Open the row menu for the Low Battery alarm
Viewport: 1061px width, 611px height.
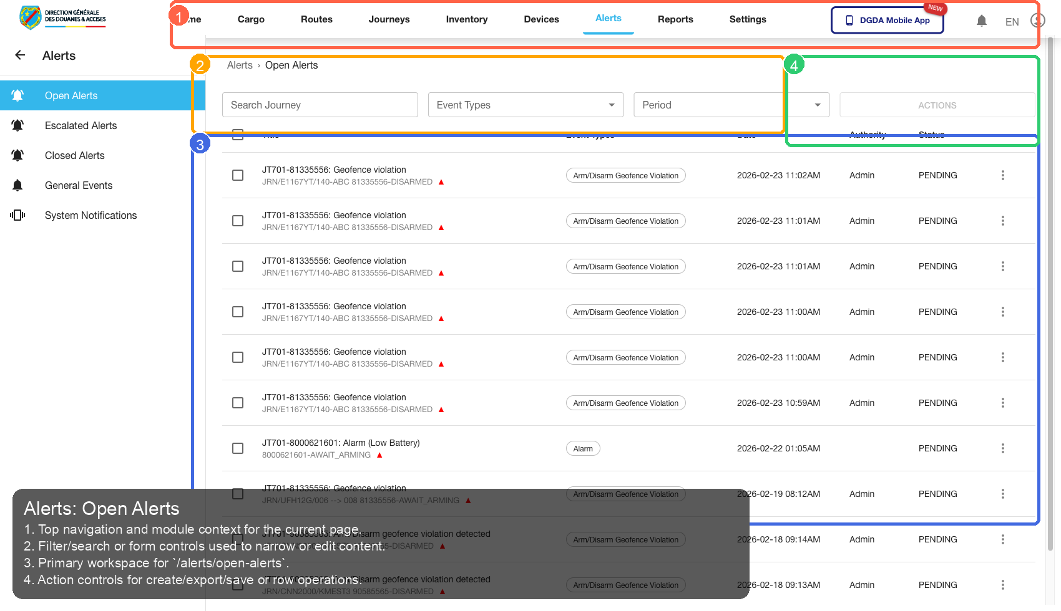click(1003, 448)
